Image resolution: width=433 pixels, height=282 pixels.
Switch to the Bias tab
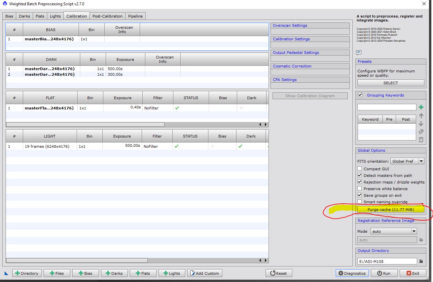[x=9, y=16]
